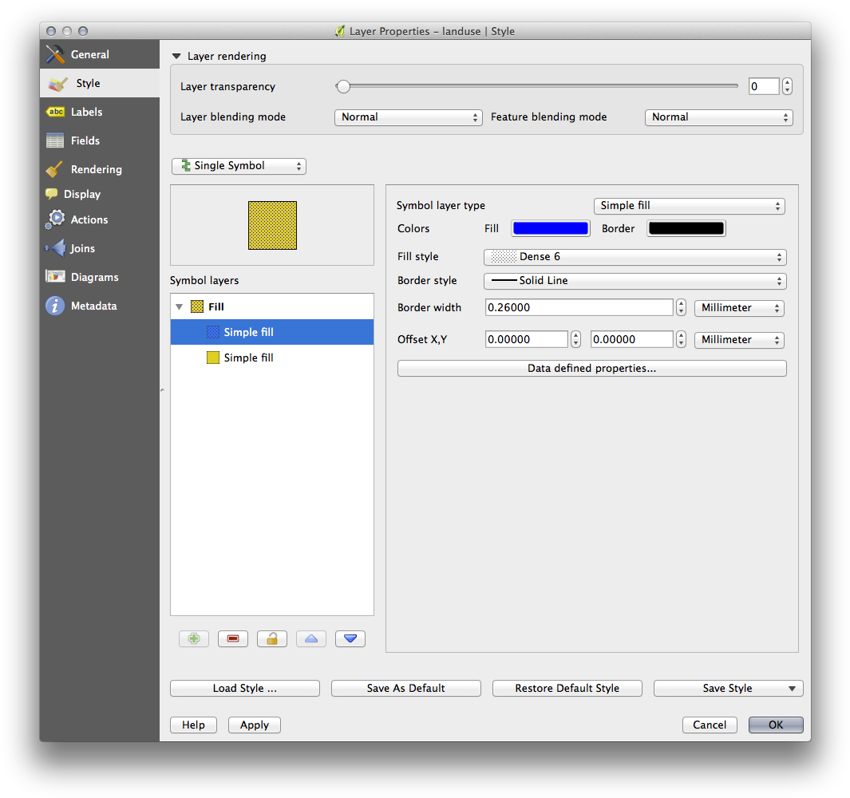Viewport: 850px width, 798px height.
Task: Open the Diagrams section in sidebar
Action: [94, 277]
